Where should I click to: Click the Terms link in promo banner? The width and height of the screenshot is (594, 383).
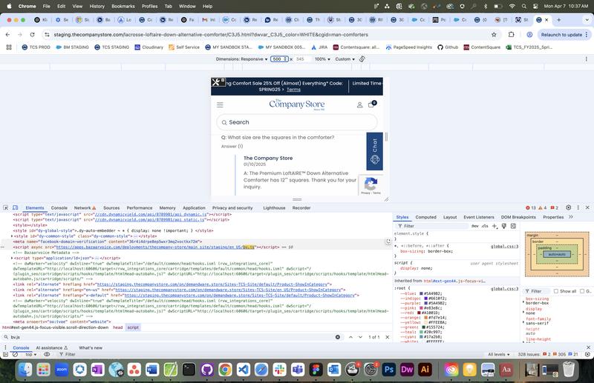tap(293, 90)
